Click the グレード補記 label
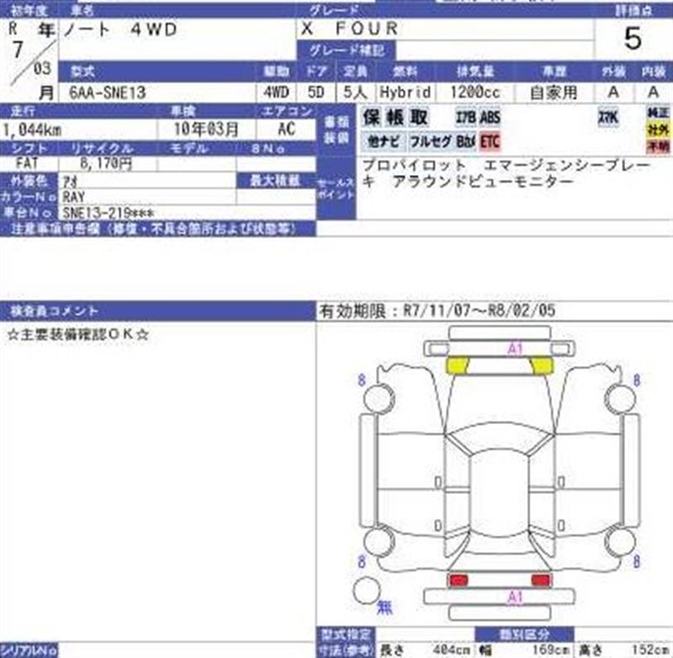 coord(347,50)
